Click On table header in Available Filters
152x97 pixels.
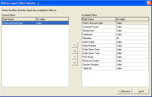132,19
